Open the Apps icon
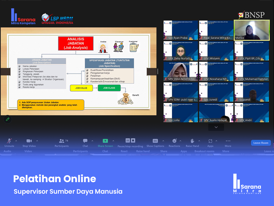The width and height of the screenshot is (274, 206). (210, 141)
